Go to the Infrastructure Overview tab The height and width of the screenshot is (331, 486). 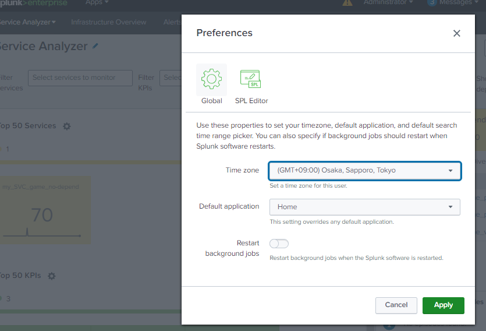(109, 22)
